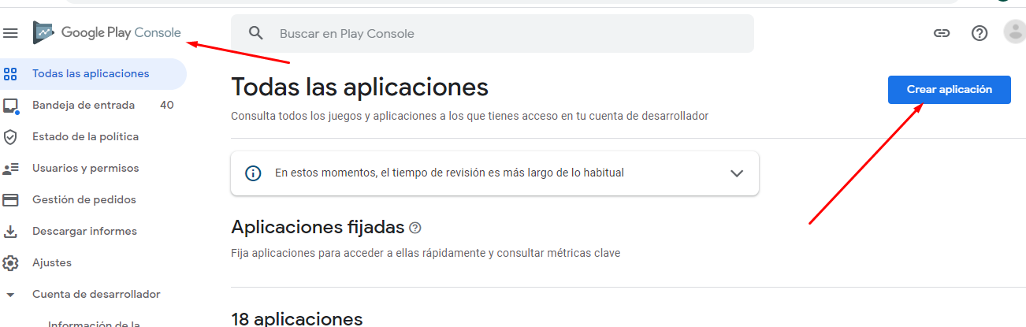Select Todas las aplicaciones in sidebar
1026x327 pixels.
point(91,74)
